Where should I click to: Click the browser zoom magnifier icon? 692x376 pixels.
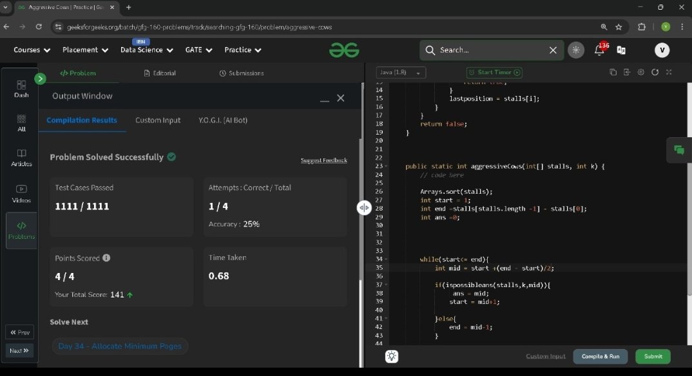pyautogui.click(x=604, y=27)
